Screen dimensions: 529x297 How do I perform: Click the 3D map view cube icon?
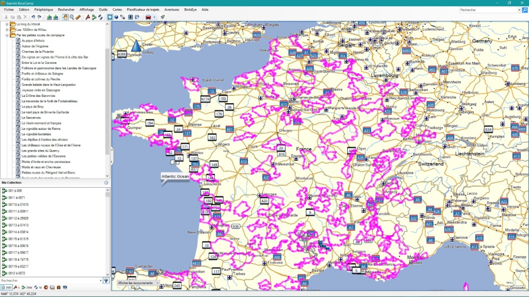point(116,17)
